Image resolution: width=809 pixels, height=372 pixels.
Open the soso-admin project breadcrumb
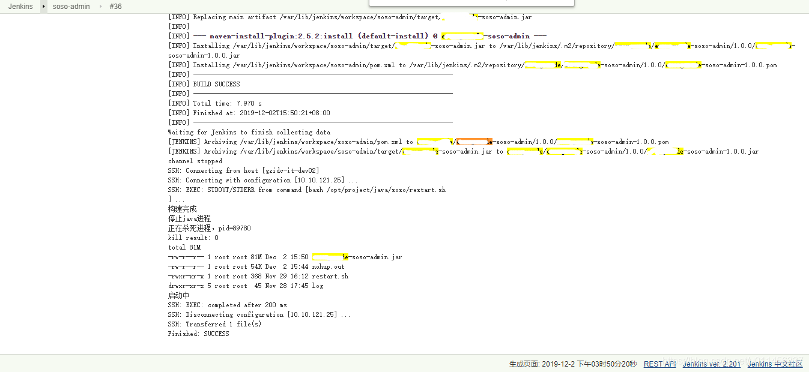click(71, 7)
